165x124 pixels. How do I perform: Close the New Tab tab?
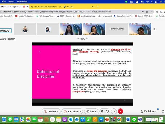[93, 7]
